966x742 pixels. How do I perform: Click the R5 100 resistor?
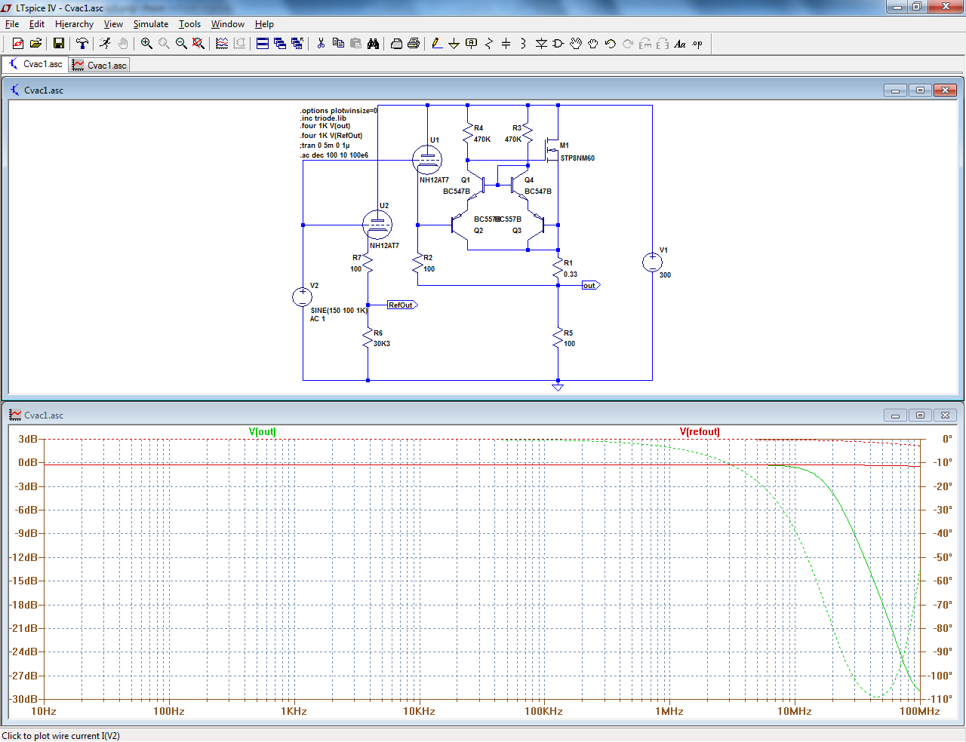coord(558,338)
